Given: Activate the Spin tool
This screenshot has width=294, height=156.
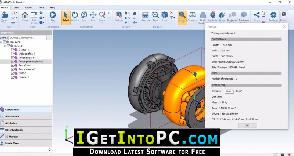Looking at the screenshot, I should point(84,17).
